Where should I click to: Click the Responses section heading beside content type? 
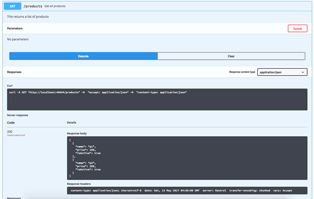(x=14, y=72)
